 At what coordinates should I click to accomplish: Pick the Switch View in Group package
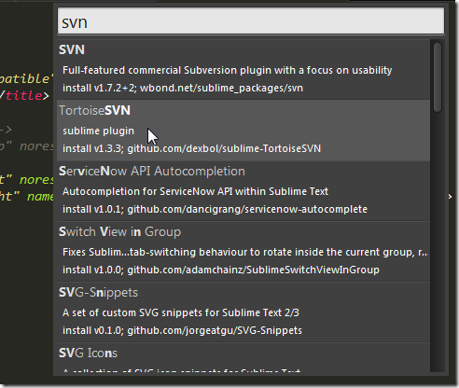click(x=243, y=252)
